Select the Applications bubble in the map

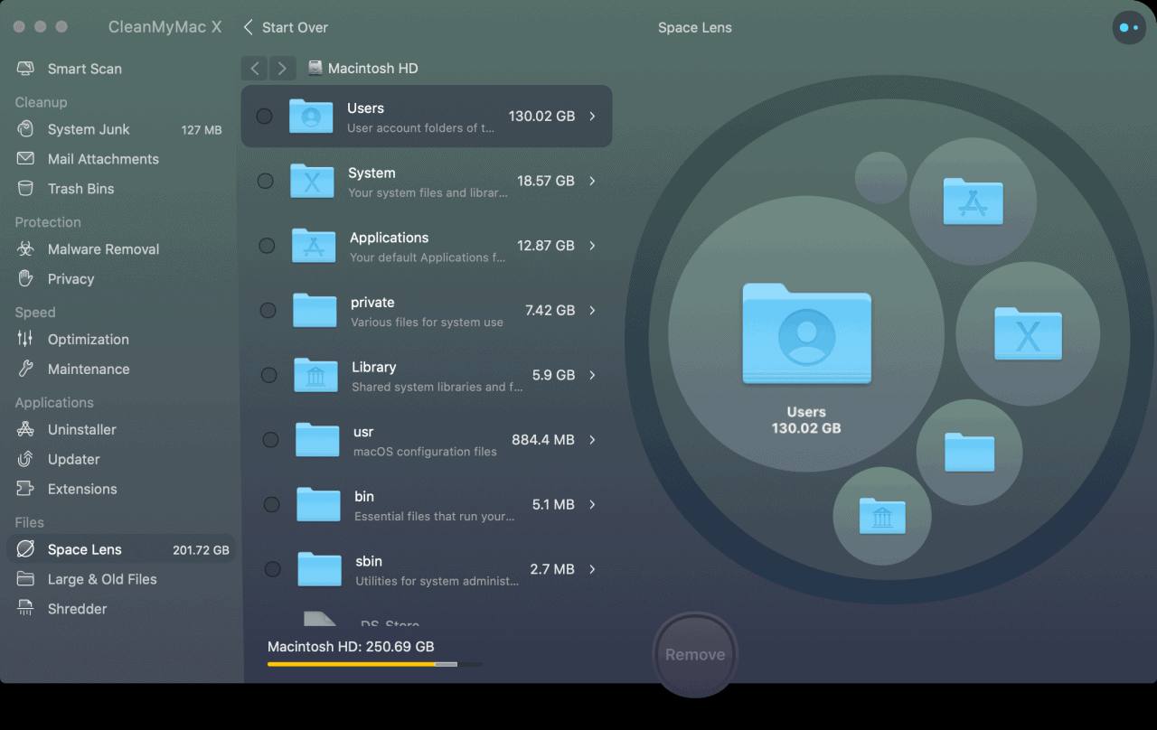tap(973, 201)
